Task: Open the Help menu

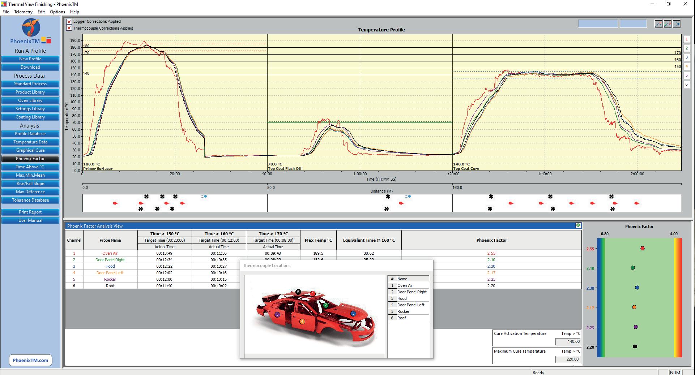Action: pyautogui.click(x=74, y=12)
